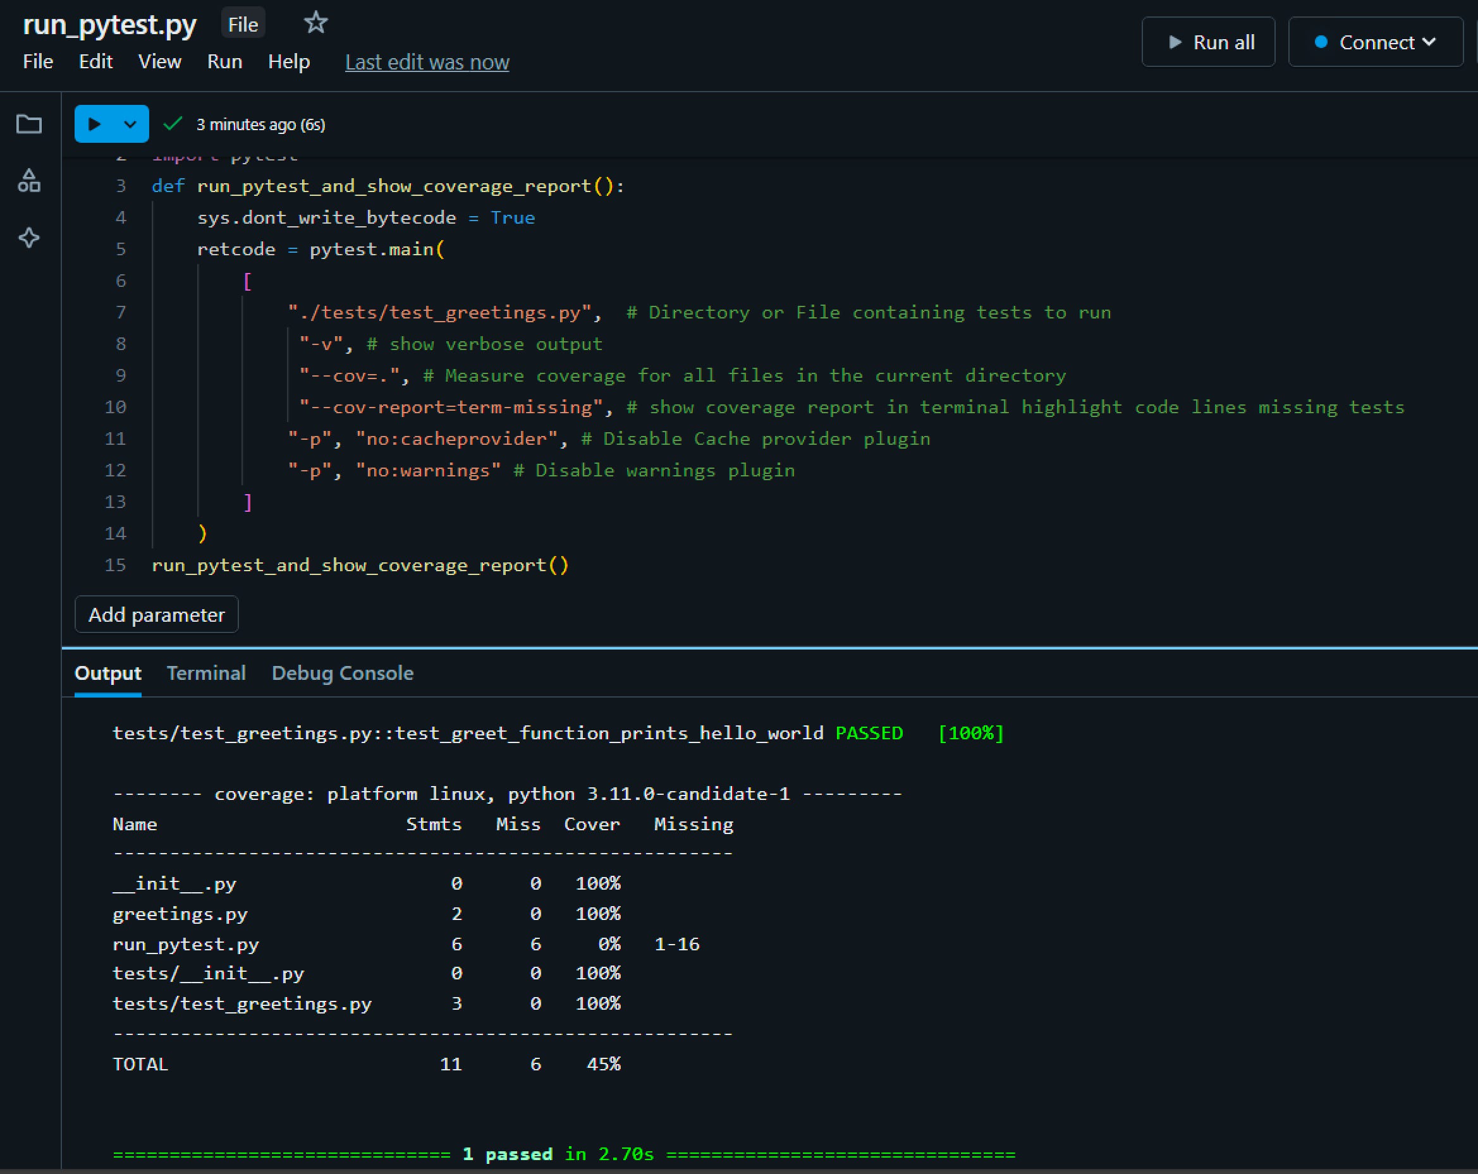Open the Help menu

click(289, 62)
